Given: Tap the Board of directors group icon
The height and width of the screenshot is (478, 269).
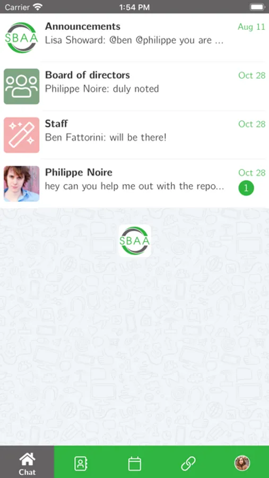Looking at the screenshot, I should click(21, 86).
